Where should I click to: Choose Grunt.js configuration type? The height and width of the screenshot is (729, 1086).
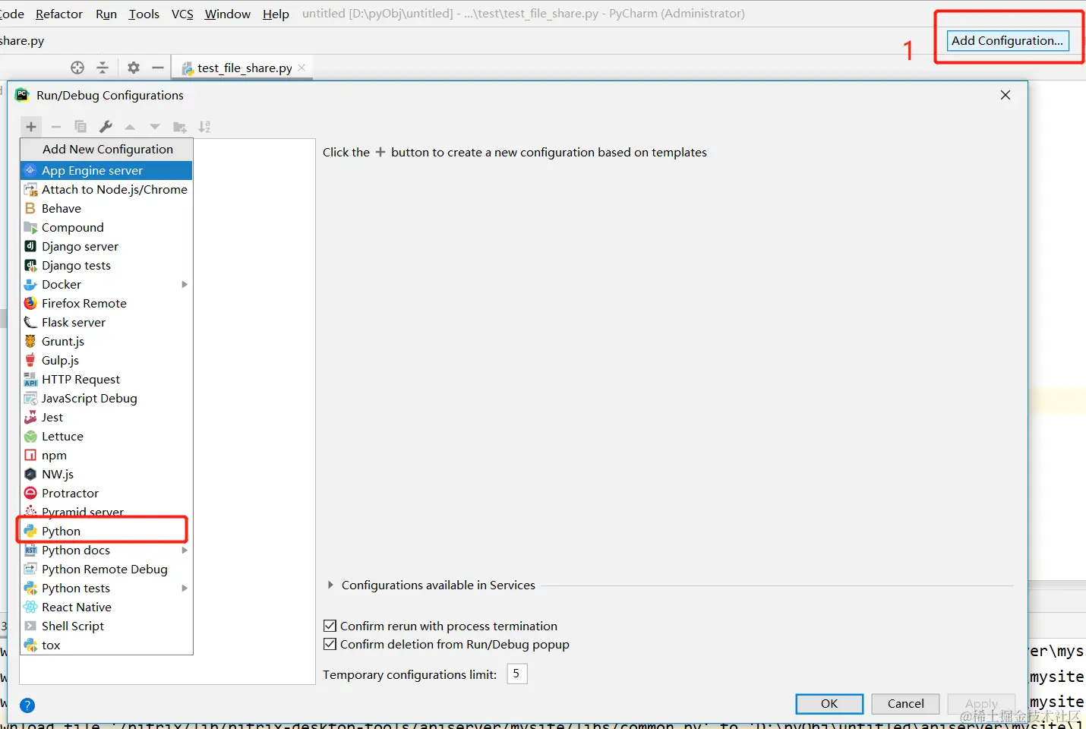(x=106, y=341)
